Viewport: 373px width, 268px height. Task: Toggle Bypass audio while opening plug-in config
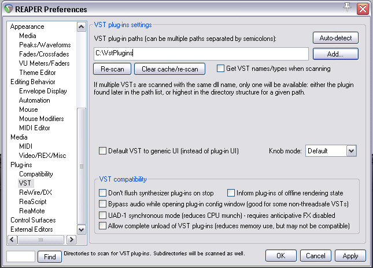[102, 203]
